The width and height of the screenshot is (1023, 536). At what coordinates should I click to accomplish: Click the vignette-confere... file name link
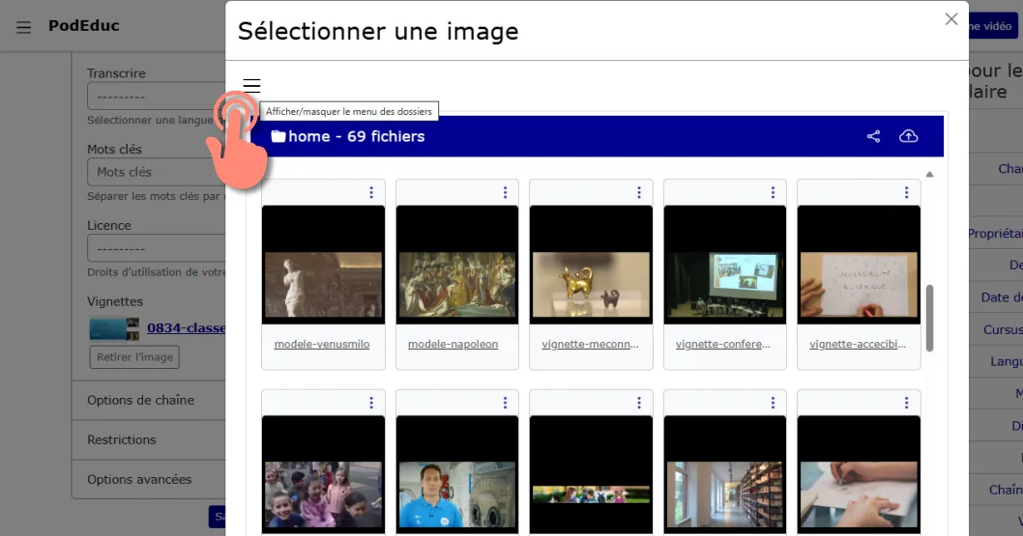pyautogui.click(x=723, y=344)
